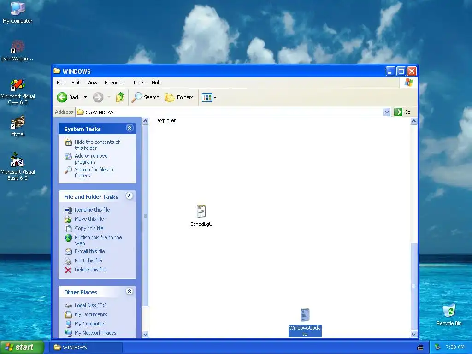Open the Back history dropdown arrow
Screen dimensions: 472x354
coord(85,97)
